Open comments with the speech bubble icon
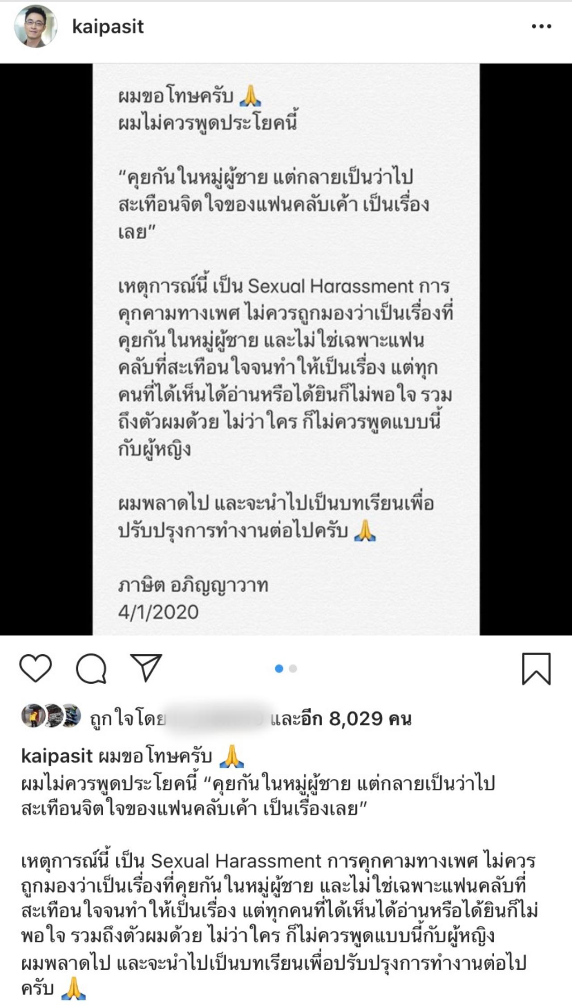 tap(91, 669)
